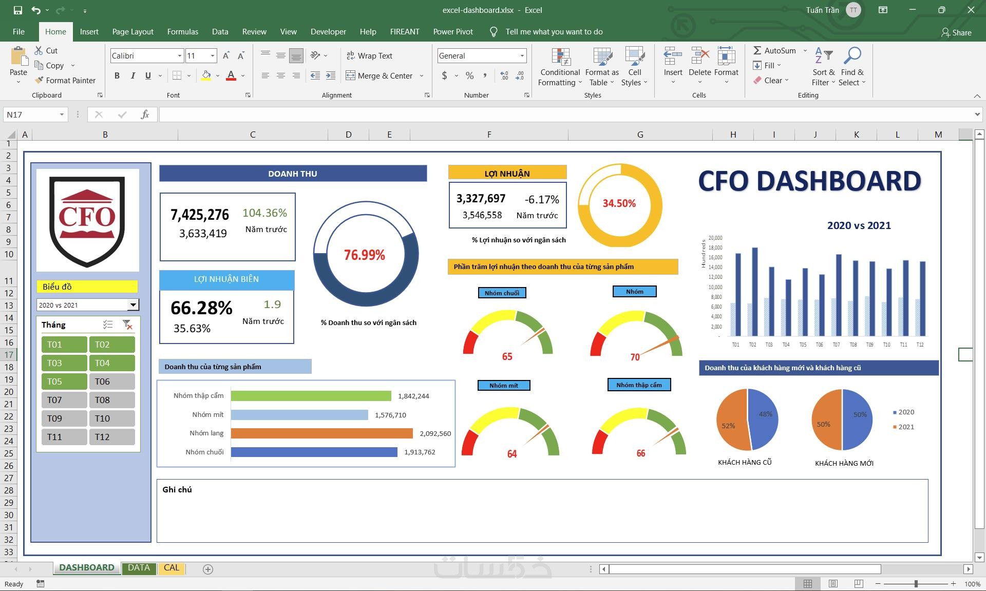Screen dimensions: 986x591
Task: Click the AutoSum icon
Action: pos(757,50)
